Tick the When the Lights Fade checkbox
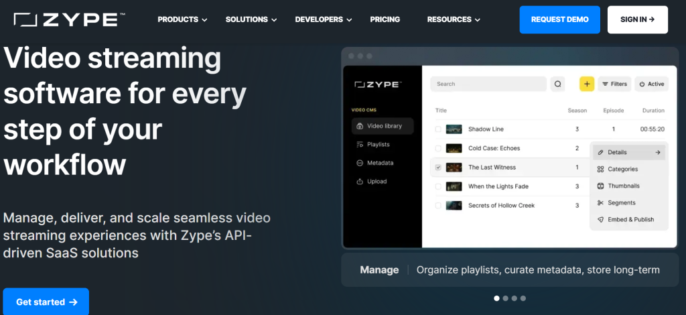This screenshot has height=315, width=686. click(438, 186)
